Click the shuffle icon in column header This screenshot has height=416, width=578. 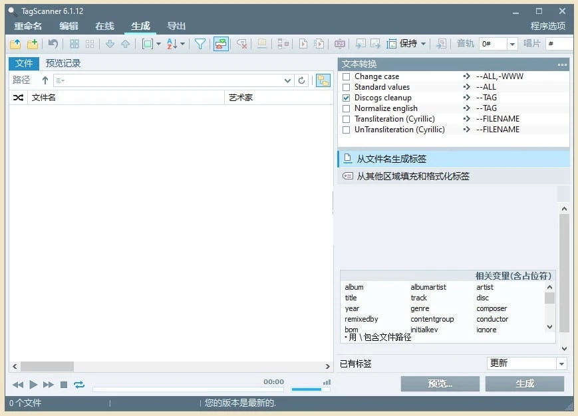(18, 98)
